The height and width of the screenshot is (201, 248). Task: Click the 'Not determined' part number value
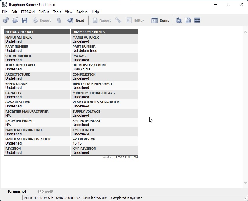[85, 50]
